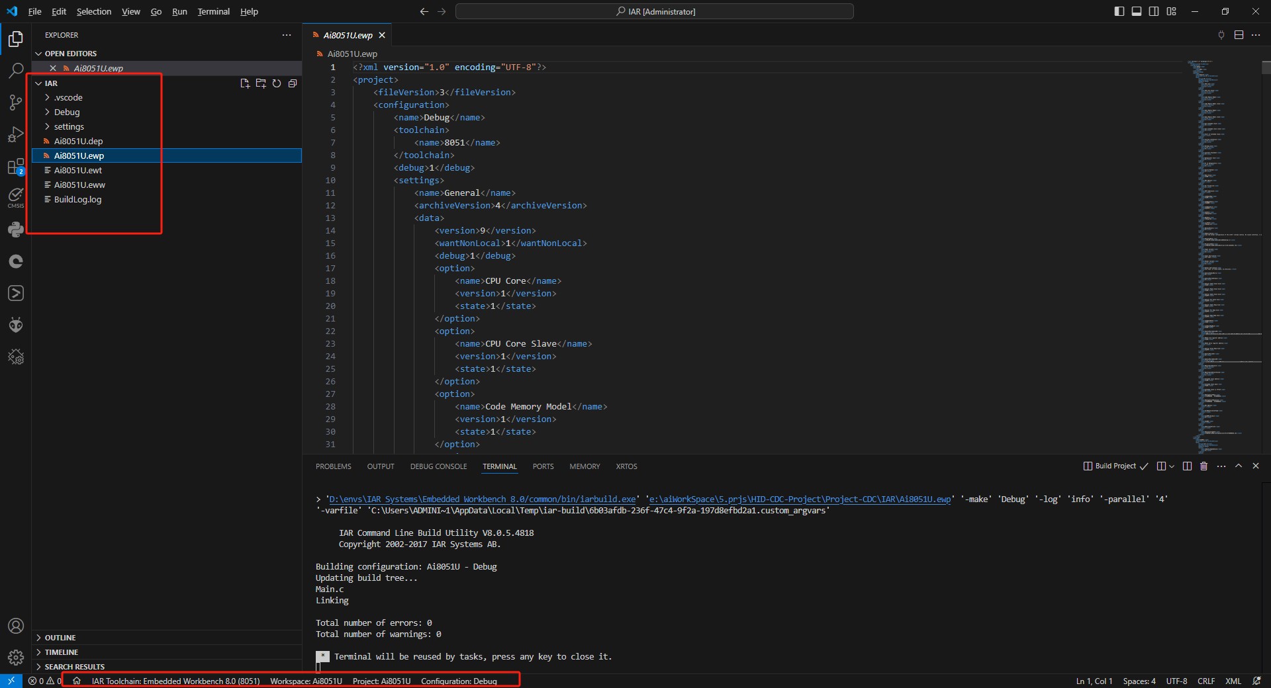Viewport: 1271px width, 688px height.
Task: Refresh the explorer file tree
Action: click(x=277, y=83)
